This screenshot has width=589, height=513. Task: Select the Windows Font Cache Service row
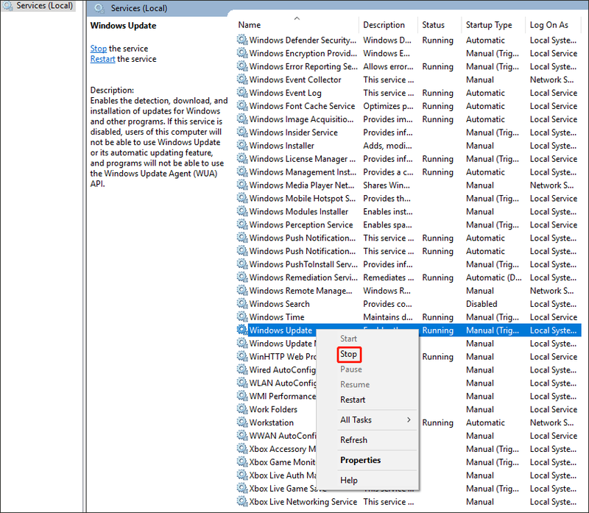coord(409,106)
